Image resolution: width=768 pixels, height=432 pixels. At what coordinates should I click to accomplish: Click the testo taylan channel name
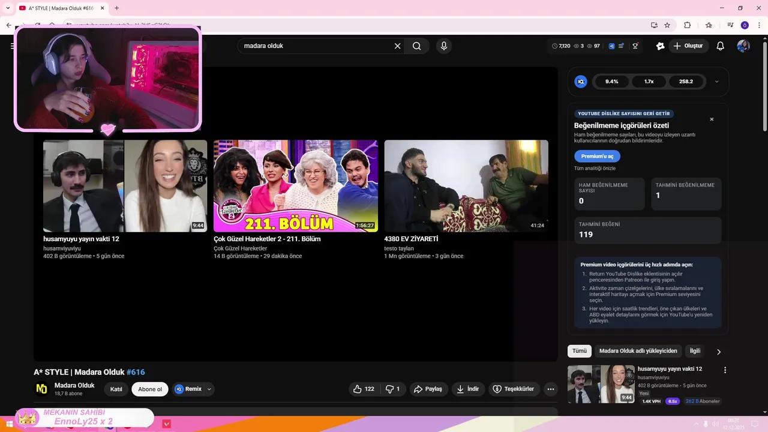point(399,248)
